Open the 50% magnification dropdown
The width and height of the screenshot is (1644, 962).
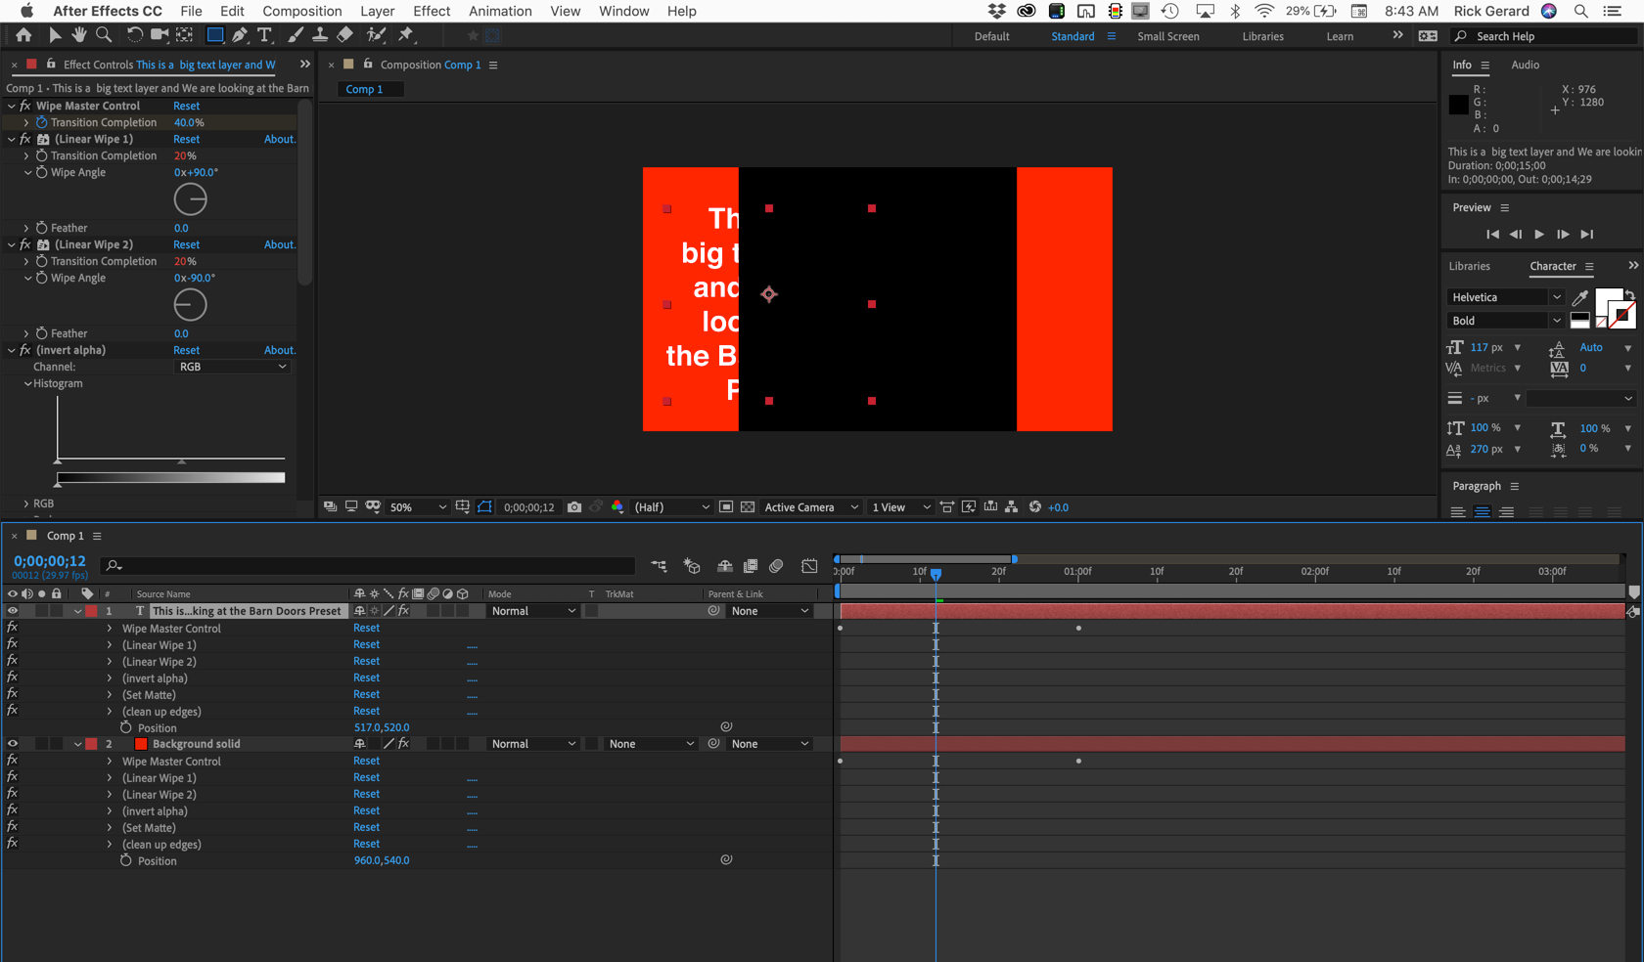pyautogui.click(x=418, y=507)
